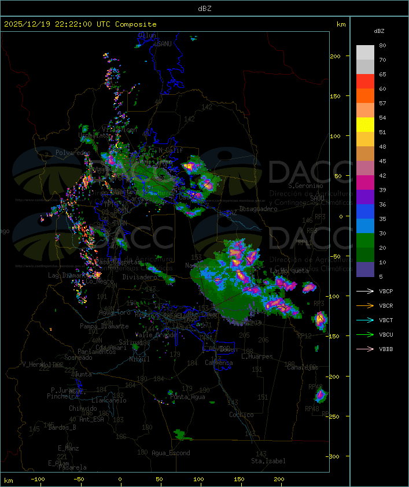This screenshot has width=409, height=487.
Task: Click the '100' tick on the vertical axis
Action: 335,136
